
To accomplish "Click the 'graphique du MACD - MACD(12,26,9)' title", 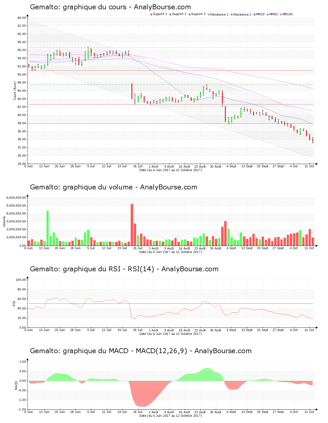I will point(125,351).
